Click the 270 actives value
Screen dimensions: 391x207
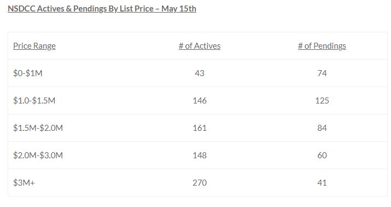pyautogui.click(x=200, y=183)
